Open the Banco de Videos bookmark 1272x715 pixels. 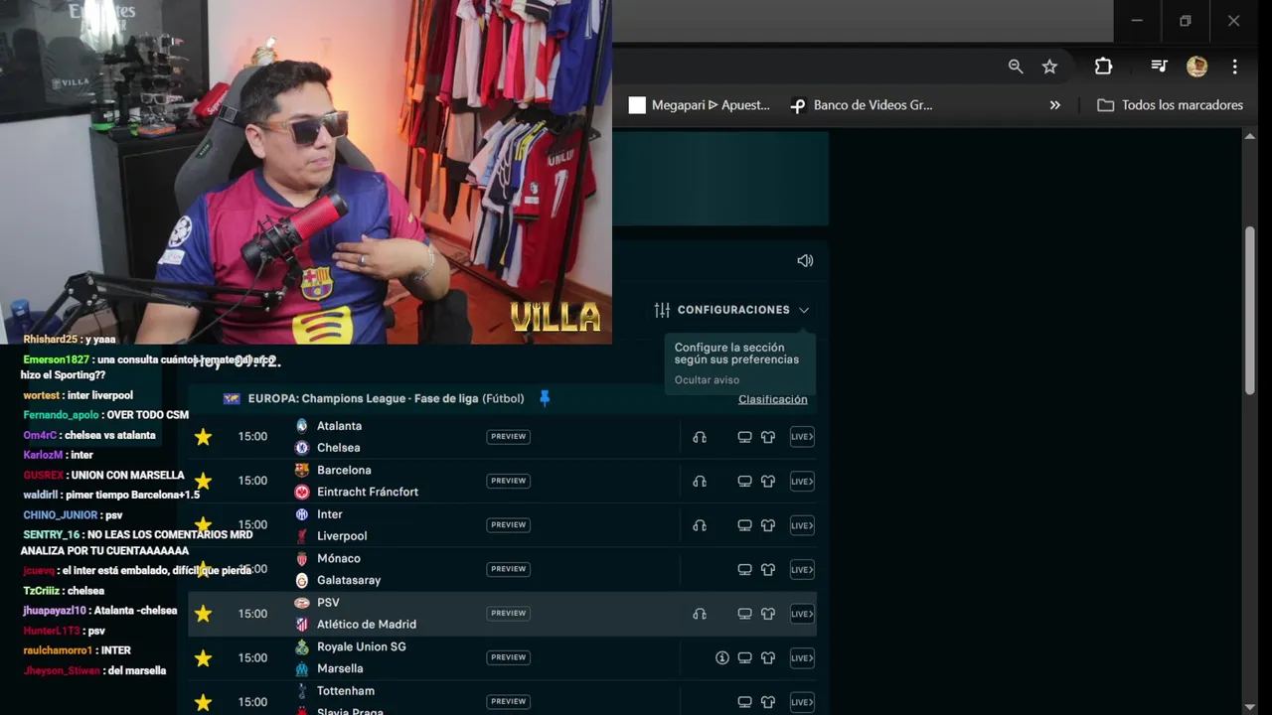coord(862,105)
